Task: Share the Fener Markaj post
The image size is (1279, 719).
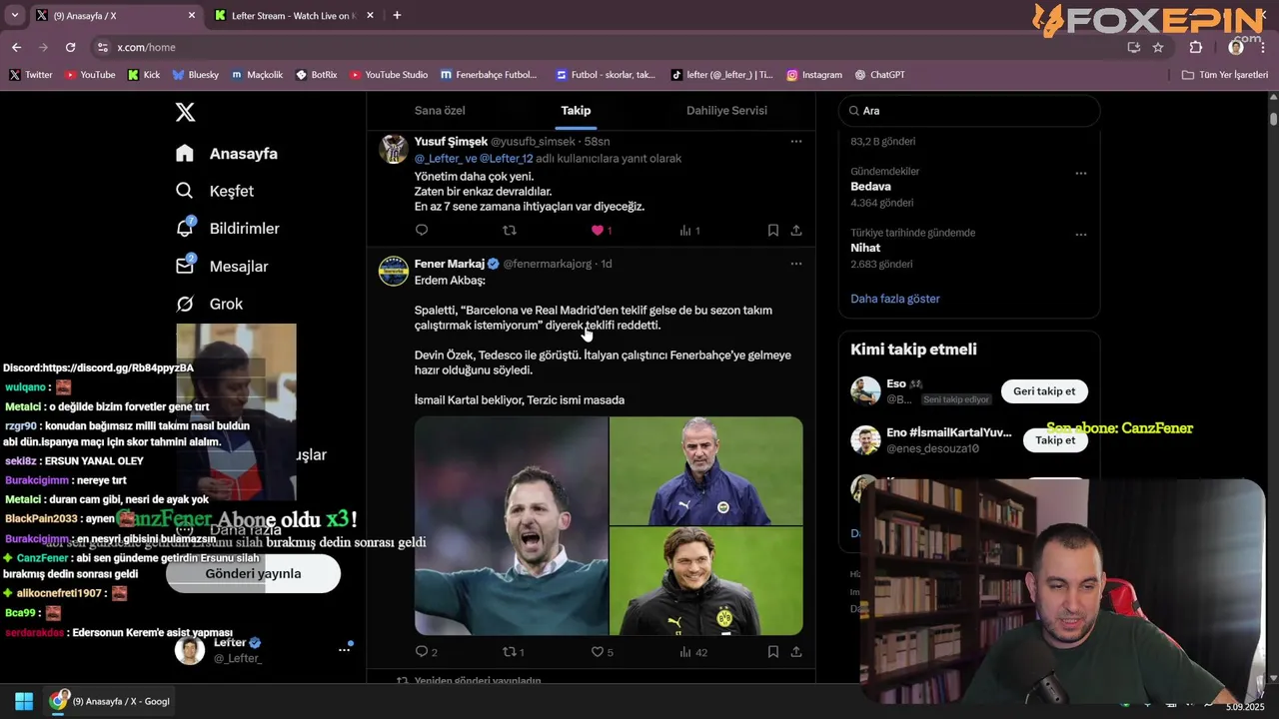Action: (x=796, y=652)
